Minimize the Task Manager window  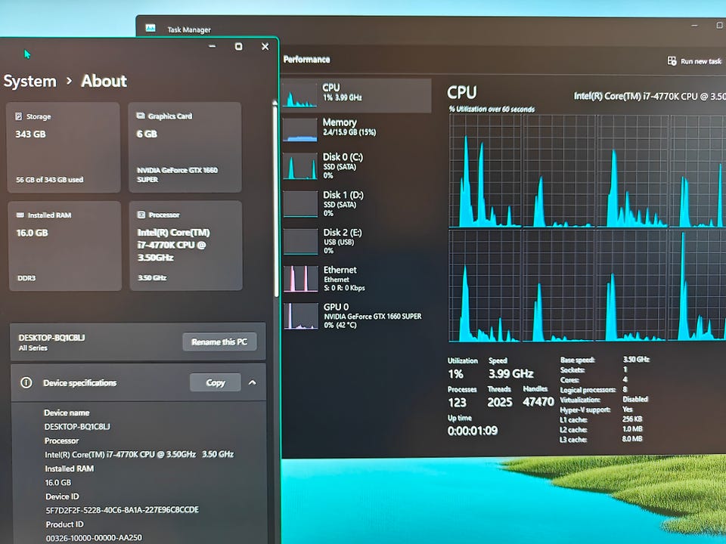pos(694,26)
